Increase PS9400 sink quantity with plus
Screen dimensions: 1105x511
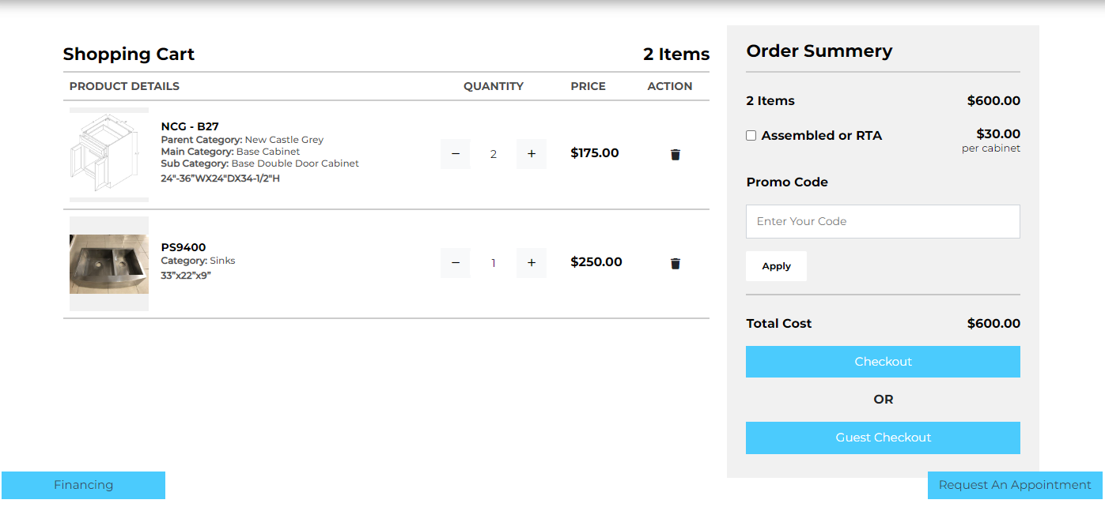[532, 263]
